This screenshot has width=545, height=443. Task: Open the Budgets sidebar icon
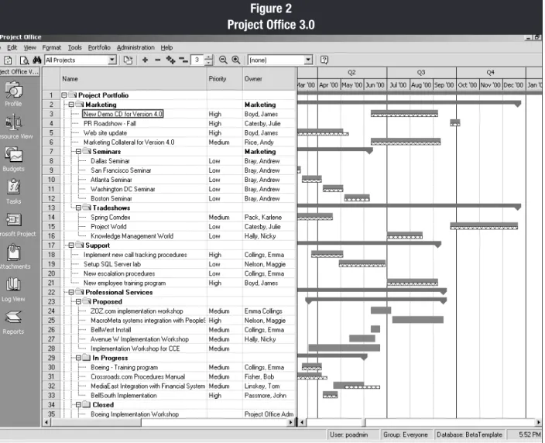13,160
